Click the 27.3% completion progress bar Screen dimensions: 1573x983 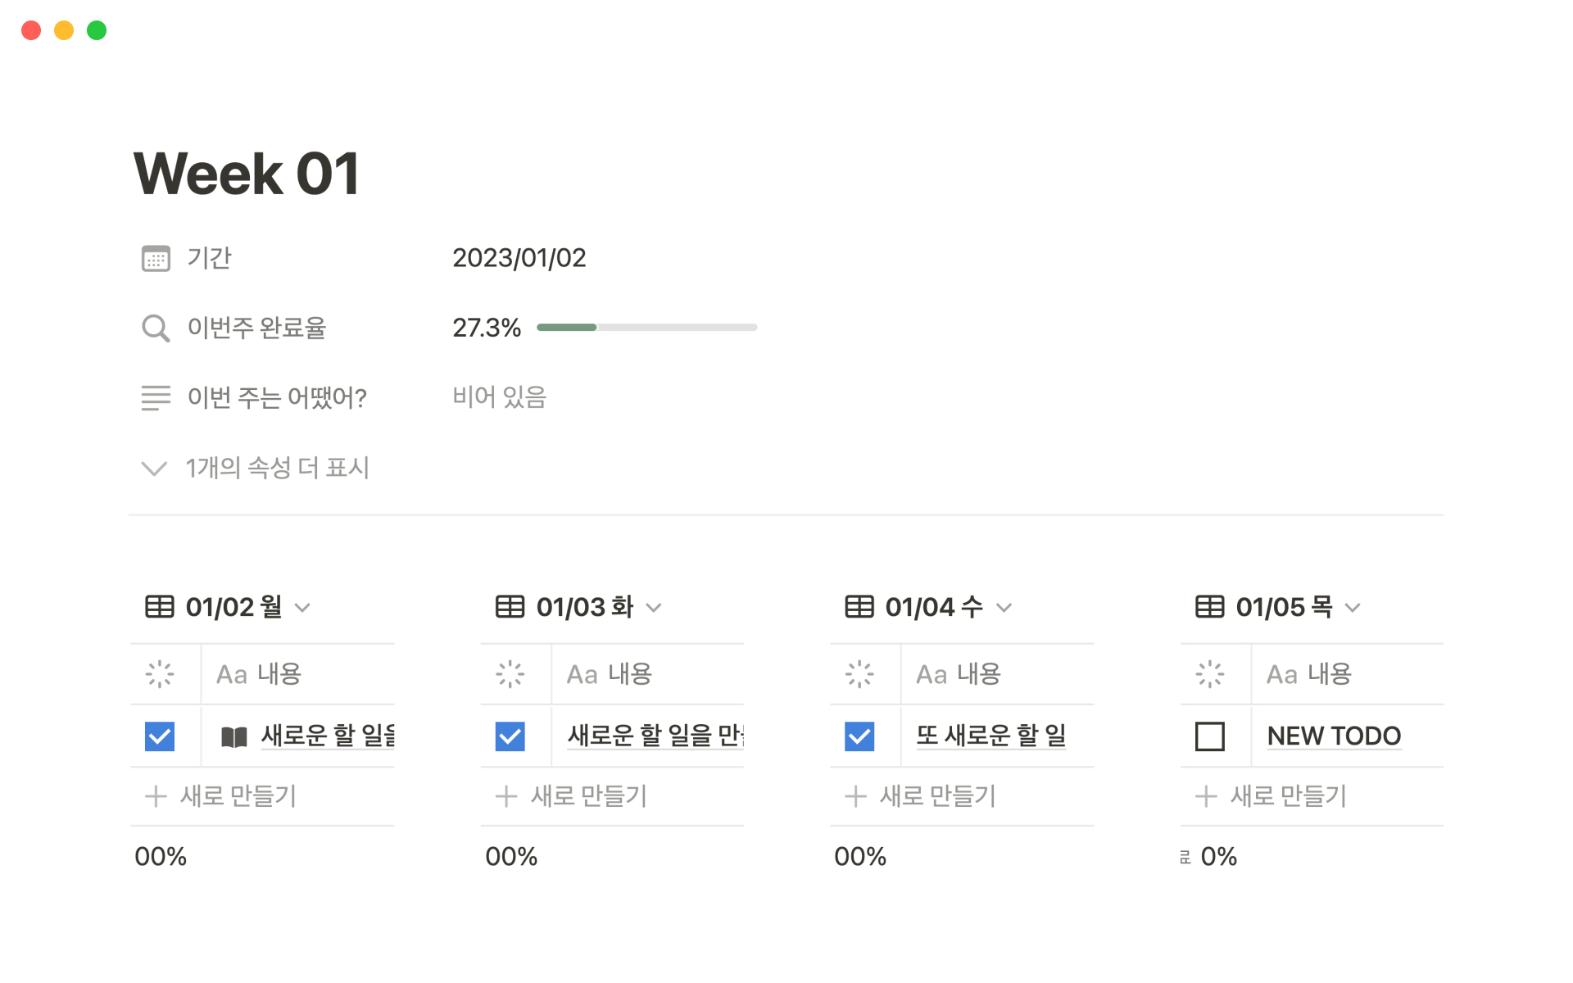point(646,328)
